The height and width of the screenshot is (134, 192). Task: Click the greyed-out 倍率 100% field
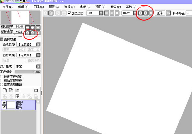[x=14, y=50]
